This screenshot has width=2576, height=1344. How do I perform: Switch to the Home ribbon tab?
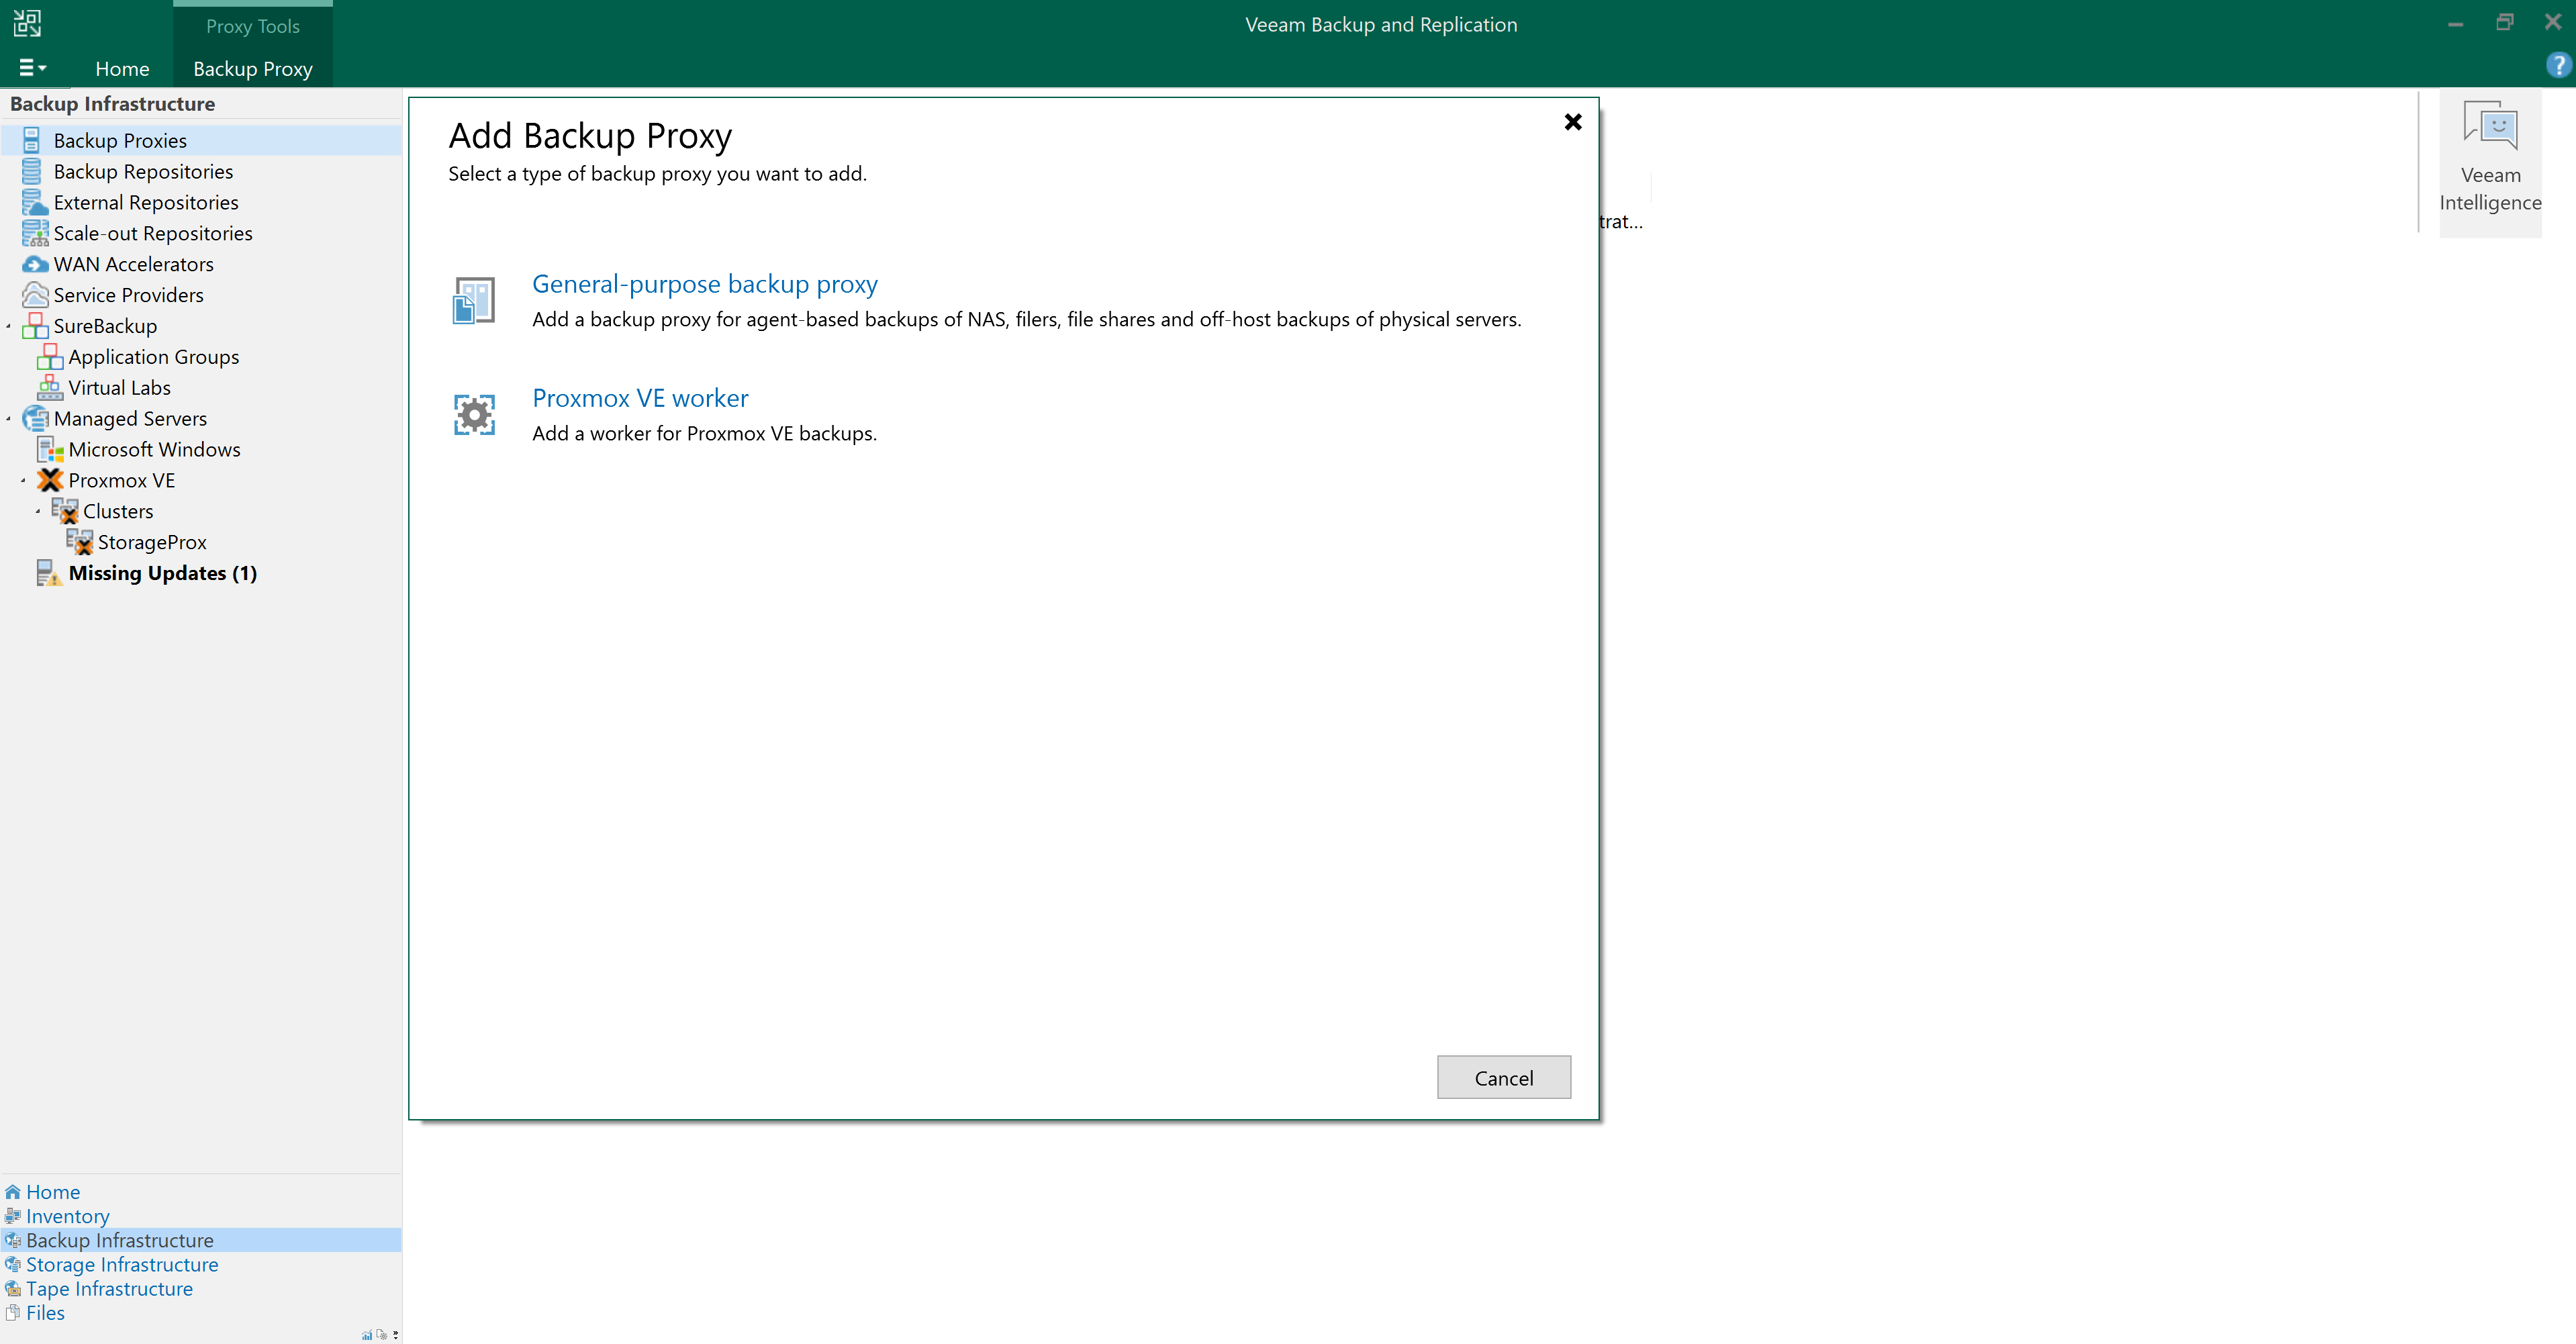pyautogui.click(x=122, y=69)
